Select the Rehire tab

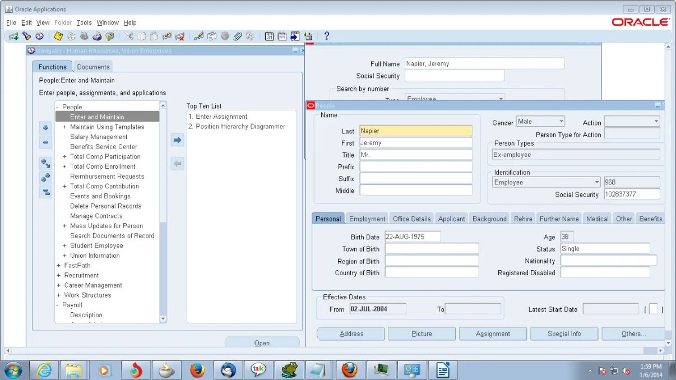coord(523,219)
